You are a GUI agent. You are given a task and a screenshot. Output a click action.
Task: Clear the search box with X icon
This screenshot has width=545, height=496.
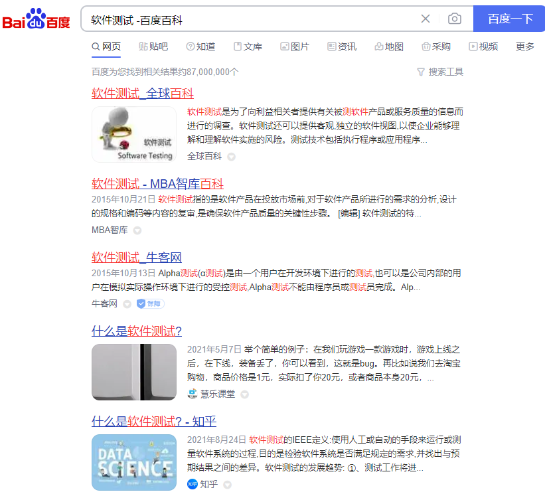pos(426,19)
